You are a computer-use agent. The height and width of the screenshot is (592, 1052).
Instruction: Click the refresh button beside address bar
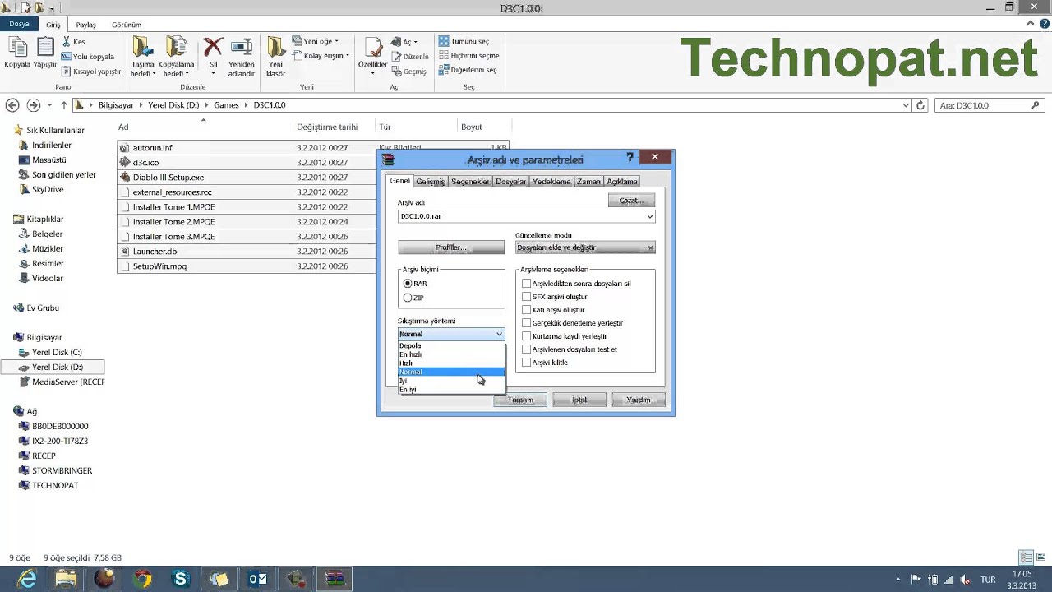pyautogui.click(x=920, y=105)
